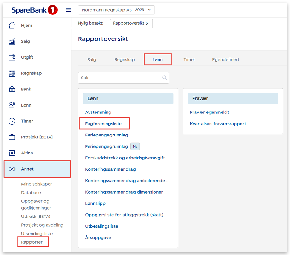Switch to the Lønn report tab

(x=158, y=60)
